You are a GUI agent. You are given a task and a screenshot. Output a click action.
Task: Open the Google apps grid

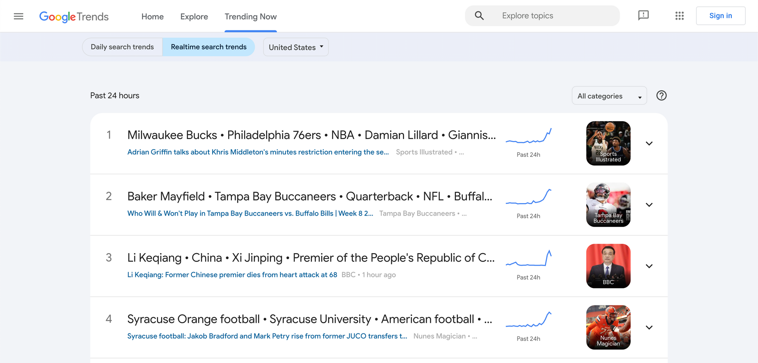point(679,16)
